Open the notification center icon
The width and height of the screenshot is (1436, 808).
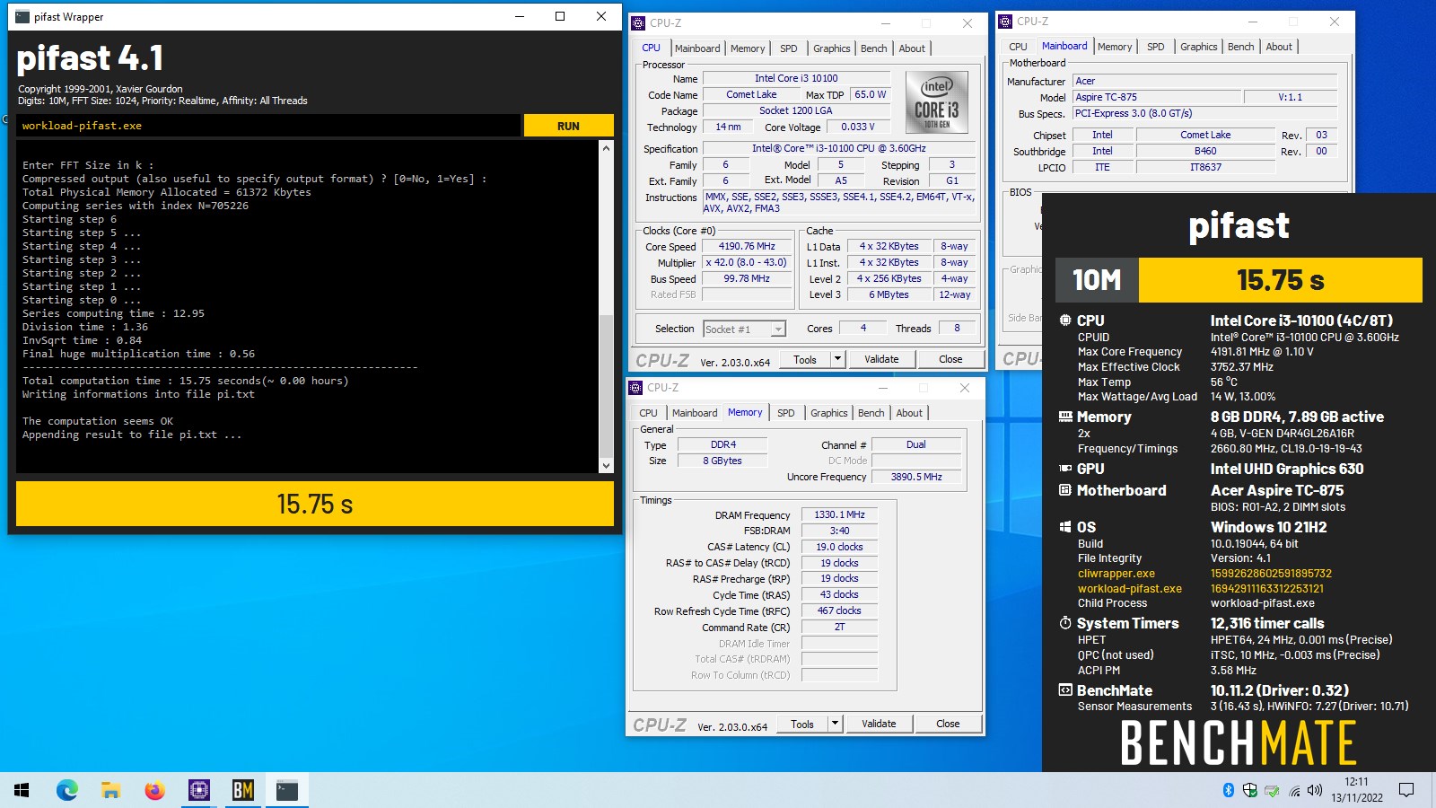click(x=1406, y=790)
